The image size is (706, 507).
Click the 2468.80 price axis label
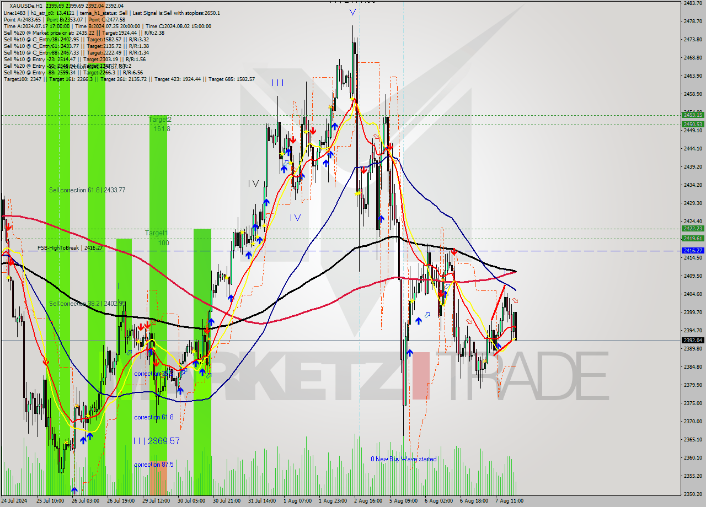click(693, 57)
